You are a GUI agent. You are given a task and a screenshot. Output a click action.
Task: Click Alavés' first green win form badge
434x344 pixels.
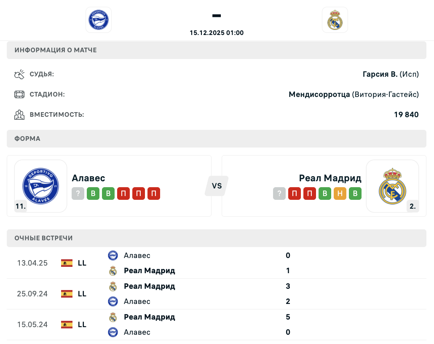tap(93, 194)
